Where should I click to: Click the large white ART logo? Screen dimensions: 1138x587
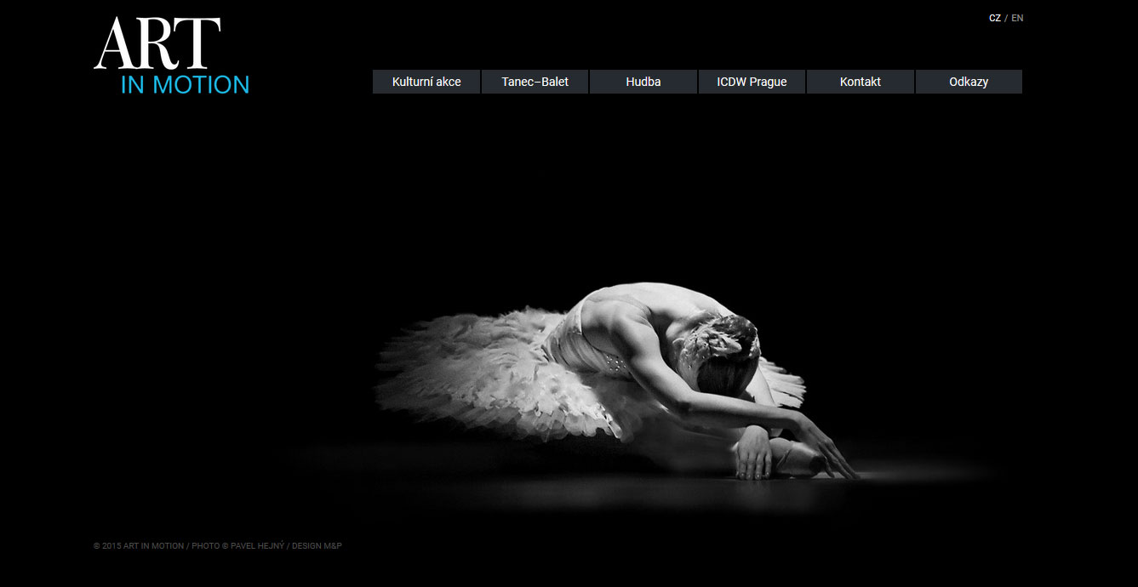coord(157,44)
